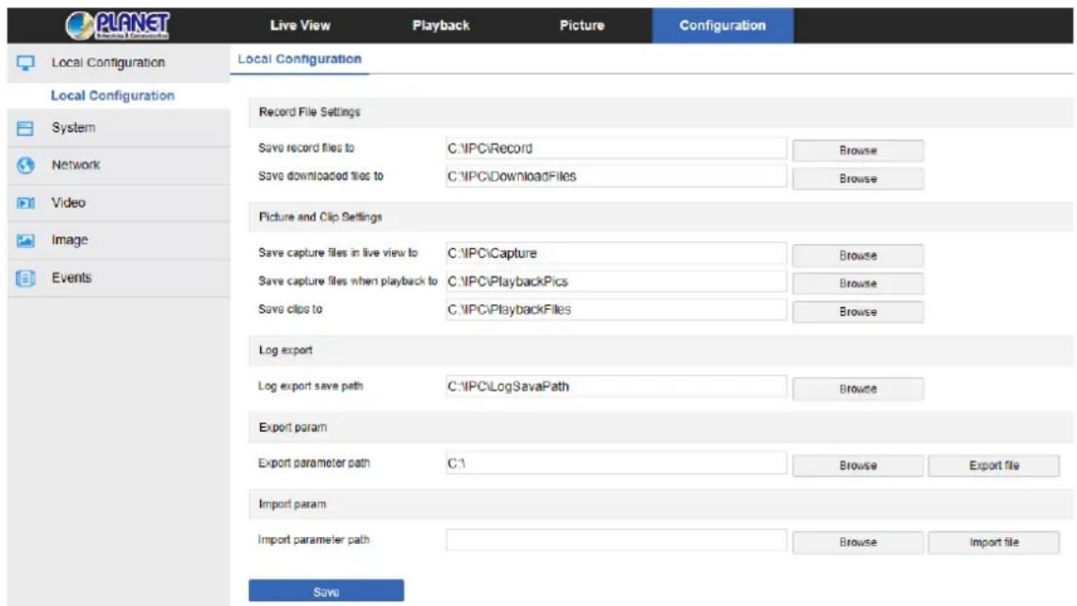Click the Save clips to field
The height and width of the screenshot is (606, 1077).
pyautogui.click(x=616, y=310)
